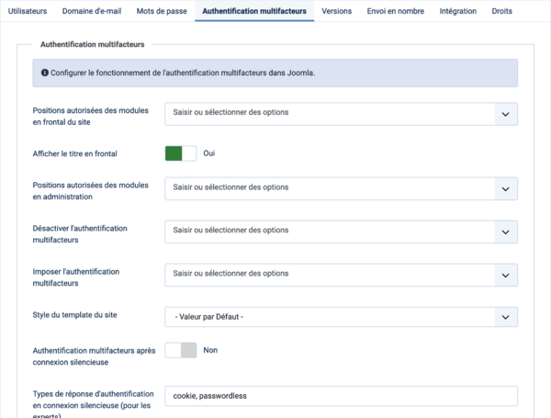This screenshot has height=418, width=551.
Task: Open the Droits tab
Action: coord(501,11)
